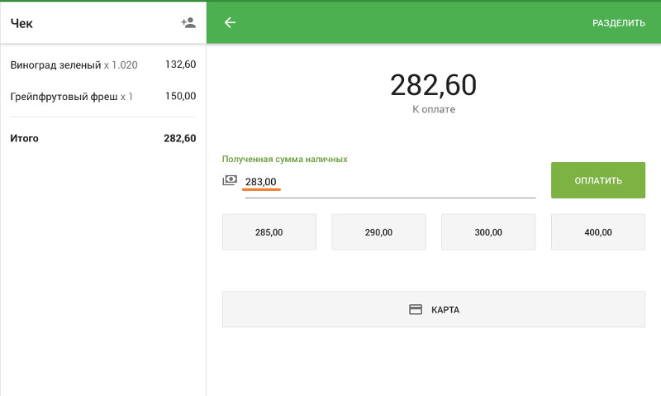Click the large 282,60 amount due
Image resolution: width=661 pixels, height=396 pixels.
click(433, 85)
